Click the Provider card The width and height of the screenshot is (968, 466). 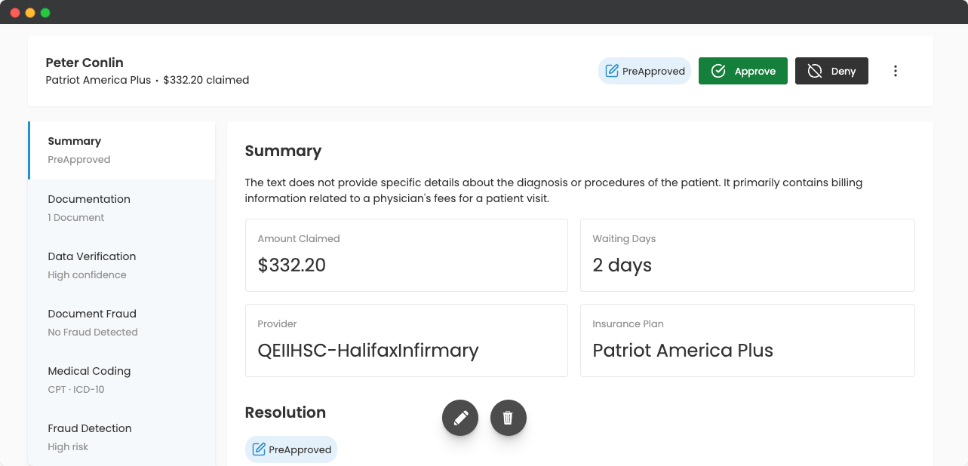(x=406, y=340)
